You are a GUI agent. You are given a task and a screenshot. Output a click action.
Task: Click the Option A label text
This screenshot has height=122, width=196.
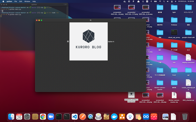[111, 42]
